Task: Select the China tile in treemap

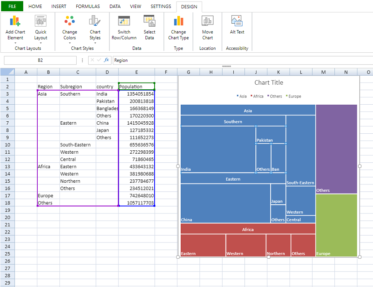Action: point(225,203)
